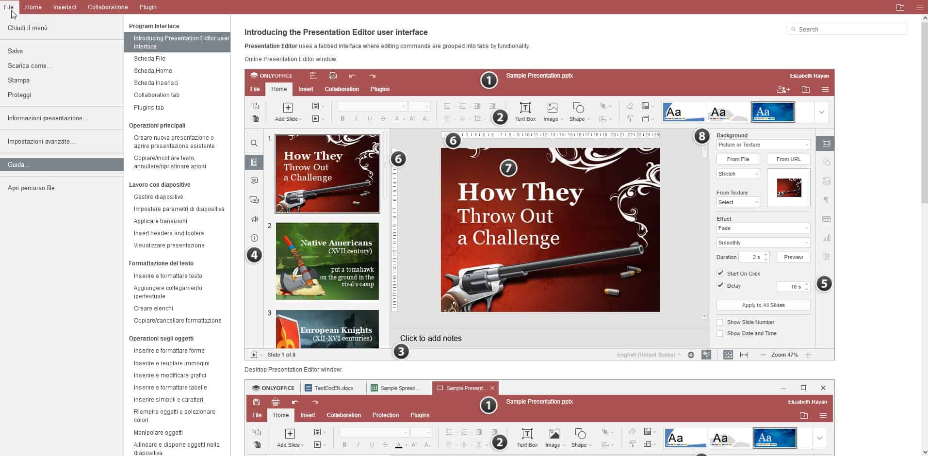Open the Fade effect dropdown
Screen dimensions: 928x456
[x=763, y=228]
